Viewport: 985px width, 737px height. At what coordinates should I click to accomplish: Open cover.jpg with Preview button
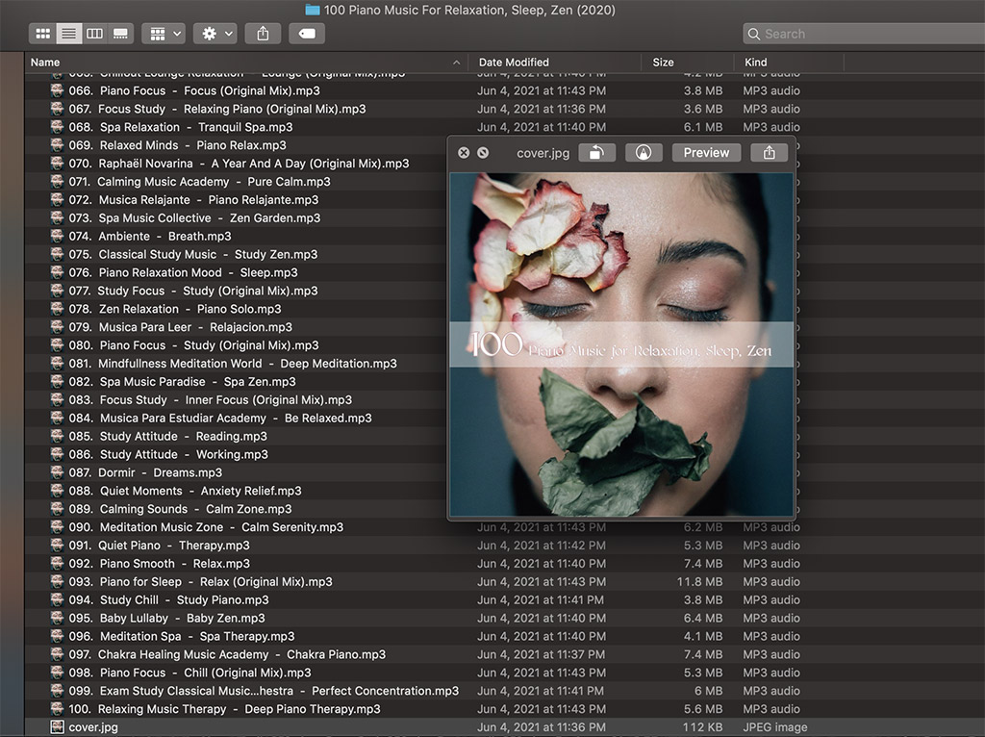click(706, 153)
